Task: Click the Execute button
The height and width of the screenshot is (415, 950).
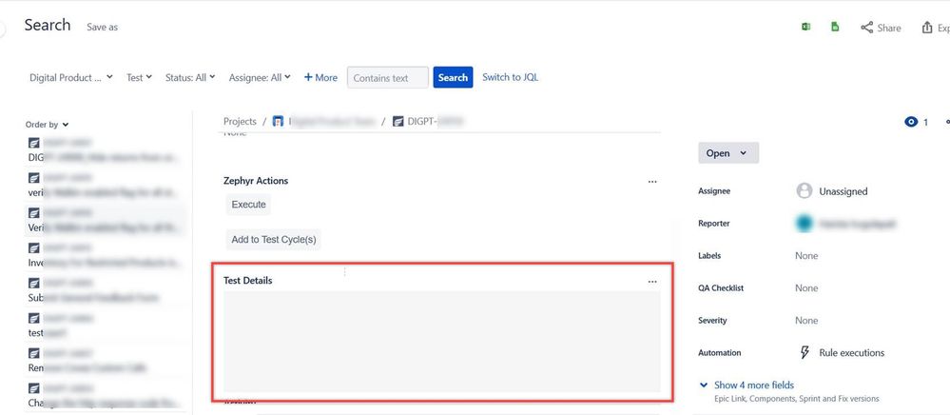Action: [248, 205]
